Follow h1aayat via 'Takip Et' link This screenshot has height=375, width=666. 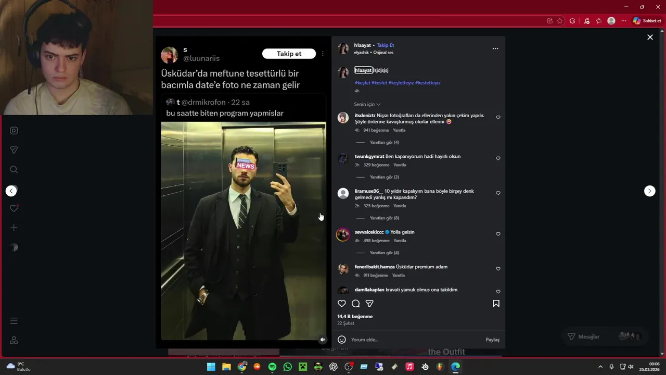[386, 45]
